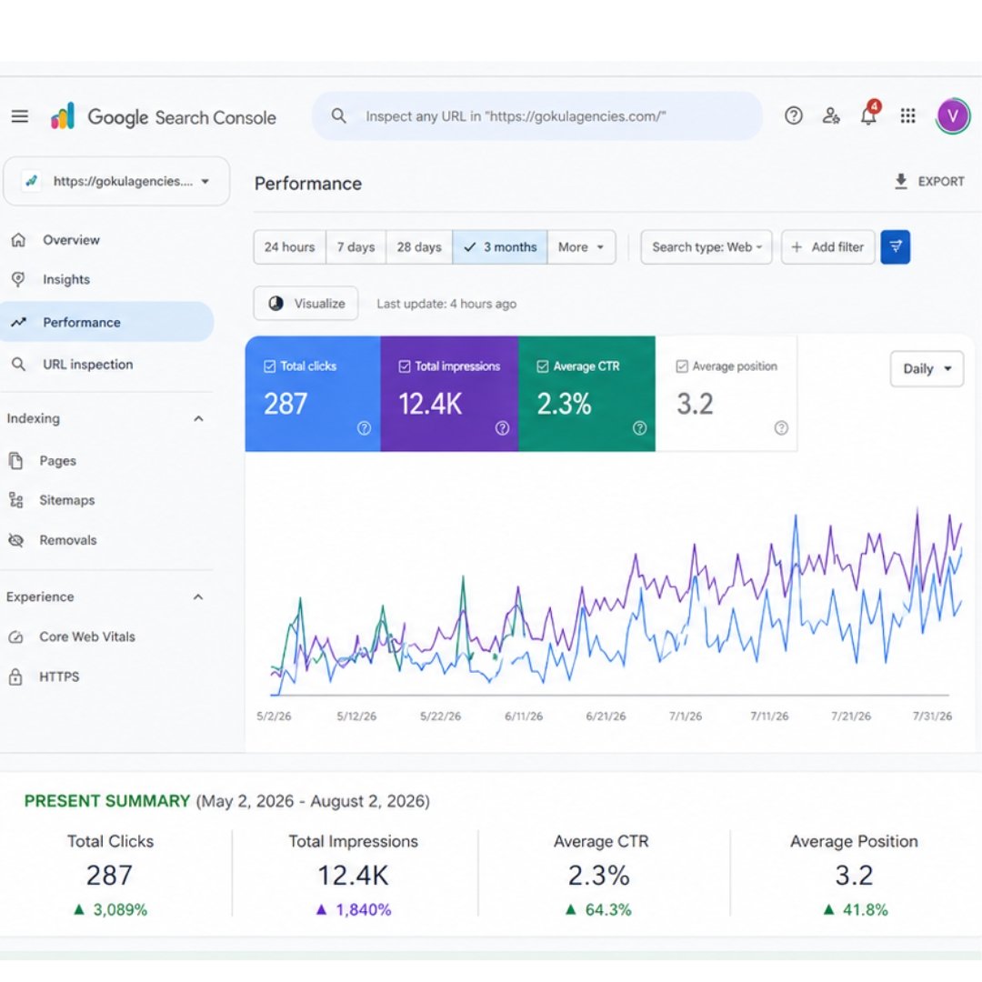
Task: Toggle the Total impressions checkbox
Action: click(405, 366)
